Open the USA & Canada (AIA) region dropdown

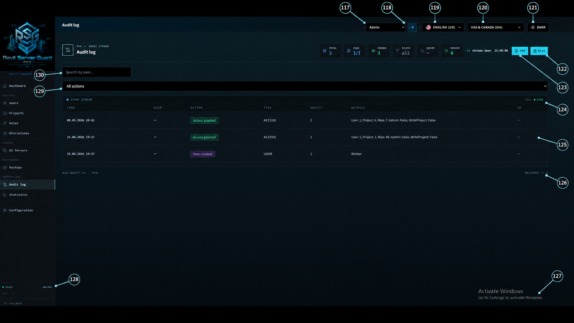pos(495,27)
